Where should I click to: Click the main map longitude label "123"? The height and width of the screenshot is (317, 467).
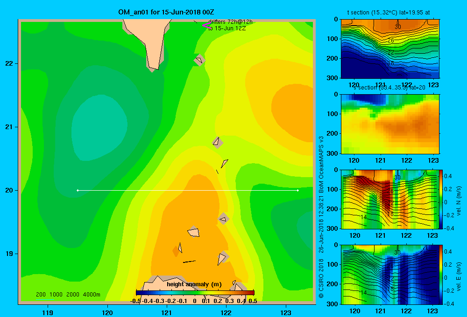coord(286,312)
